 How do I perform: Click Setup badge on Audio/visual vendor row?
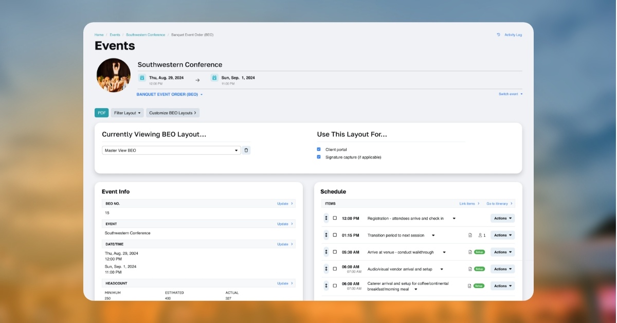tap(479, 269)
